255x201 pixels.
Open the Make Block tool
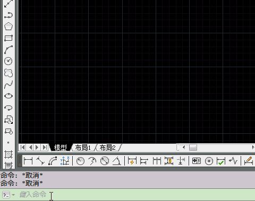[8, 131]
